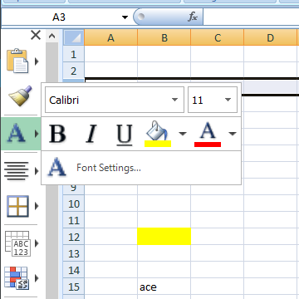Open the Number format ABC 123 icon
The height and width of the screenshot is (299, 299).
pos(17,243)
